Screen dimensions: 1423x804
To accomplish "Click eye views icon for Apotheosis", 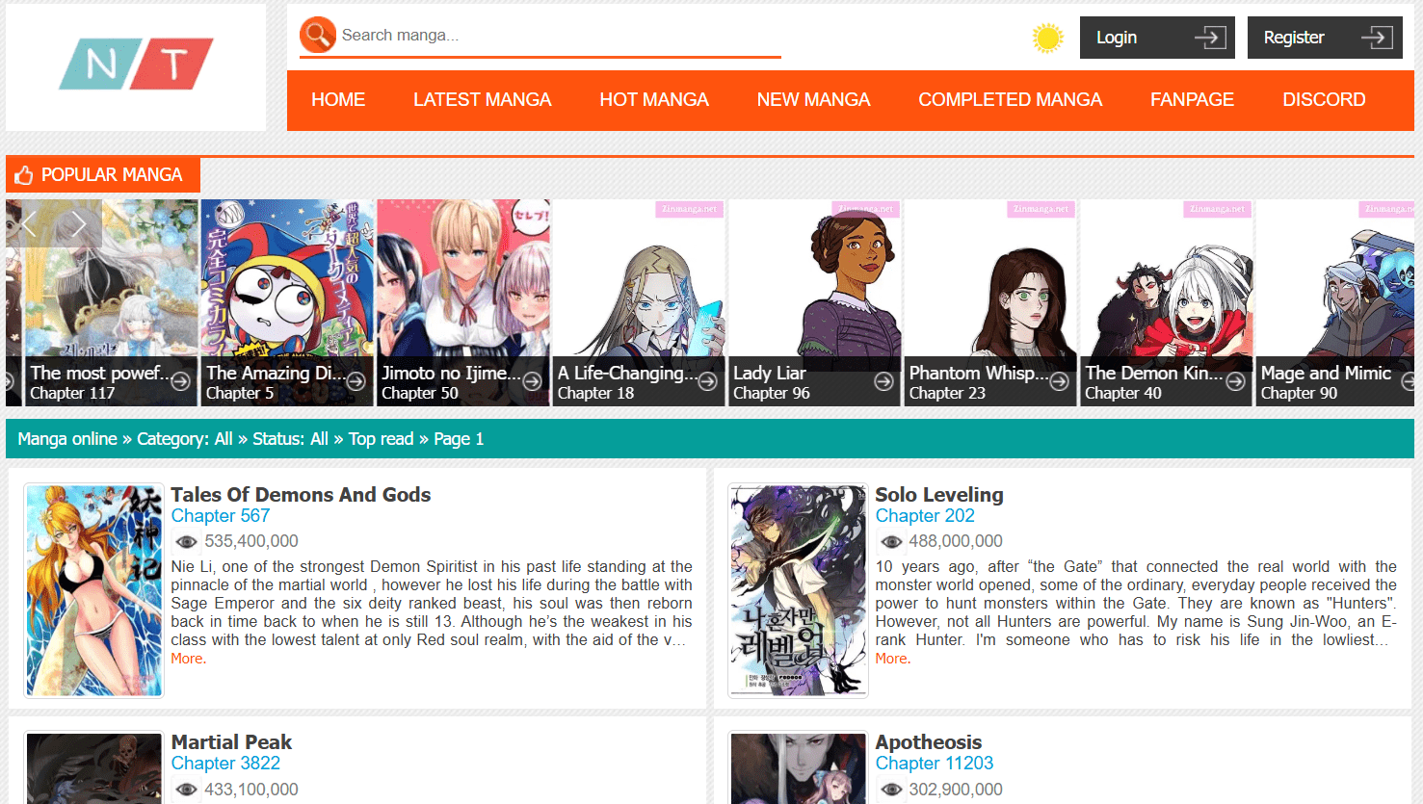I will 891,790.
